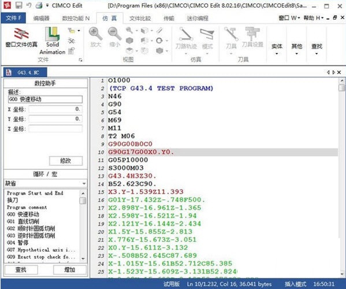
Task: Click the Z coordinate (Z 坐标) input field
Action: (x=55, y=128)
